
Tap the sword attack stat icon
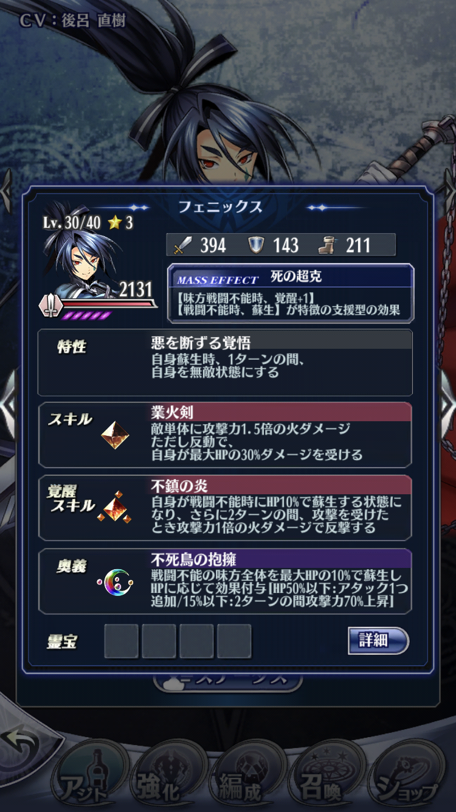pyautogui.click(x=182, y=245)
